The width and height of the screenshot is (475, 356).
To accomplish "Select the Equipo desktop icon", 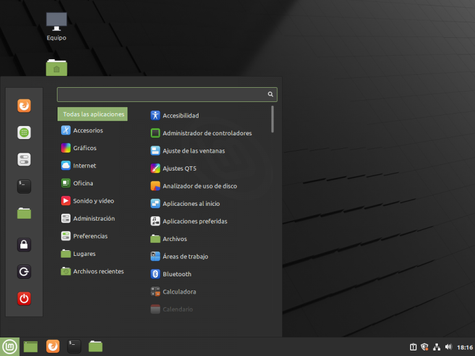I will (x=56, y=27).
